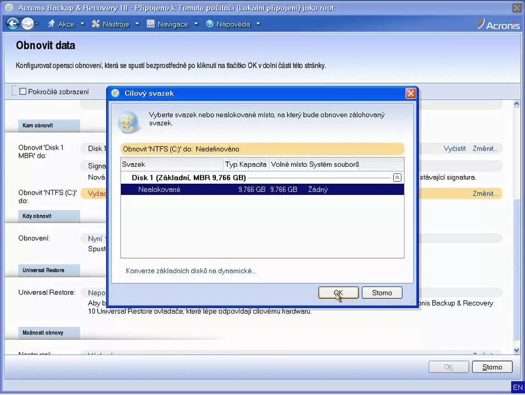Click the main window bottom Storno button
Screen dimensions: 525x395
tap(492, 367)
